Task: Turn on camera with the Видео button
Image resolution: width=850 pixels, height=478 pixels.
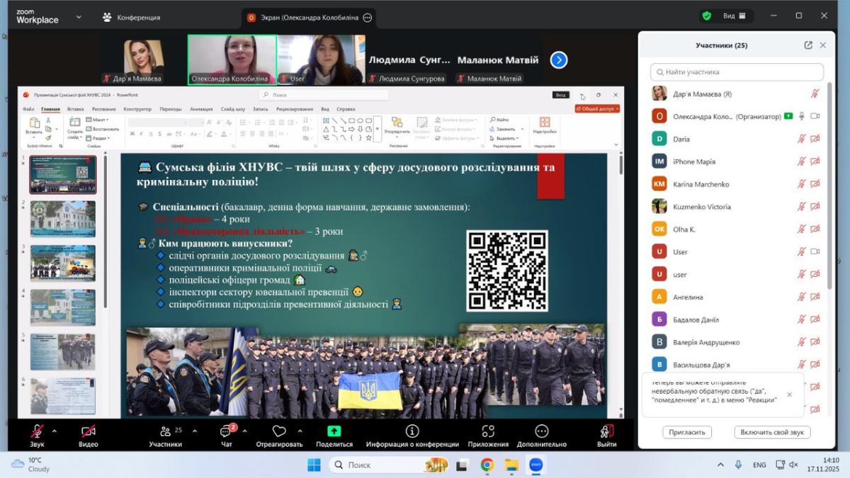Action: (89, 431)
